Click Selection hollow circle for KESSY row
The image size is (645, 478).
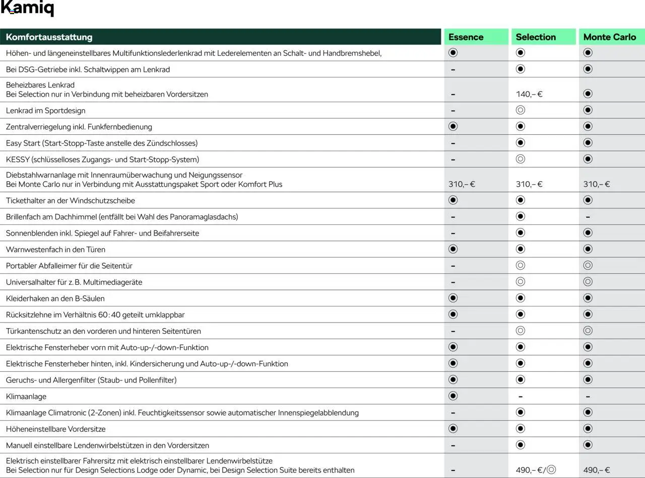[521, 159]
